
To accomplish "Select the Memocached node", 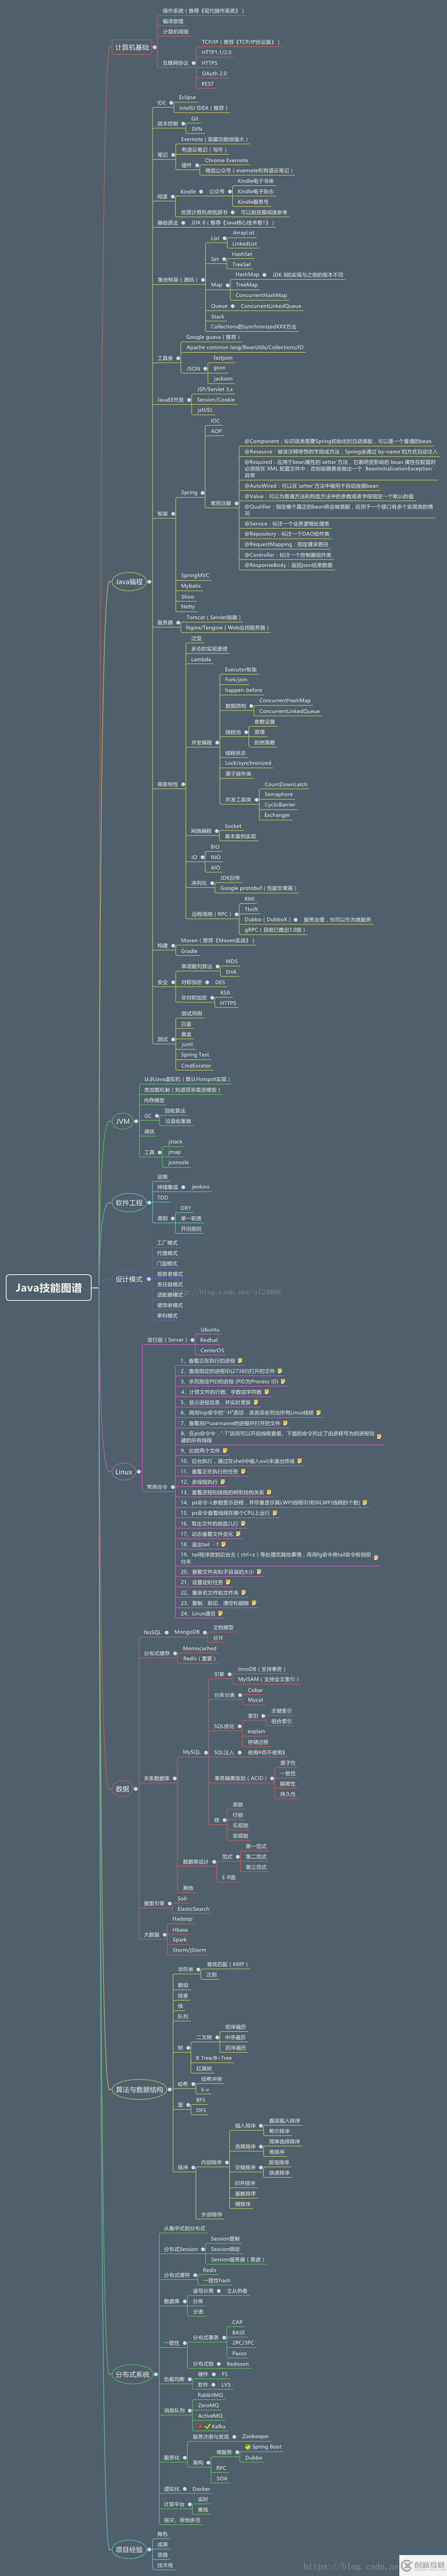I will (x=199, y=1648).
